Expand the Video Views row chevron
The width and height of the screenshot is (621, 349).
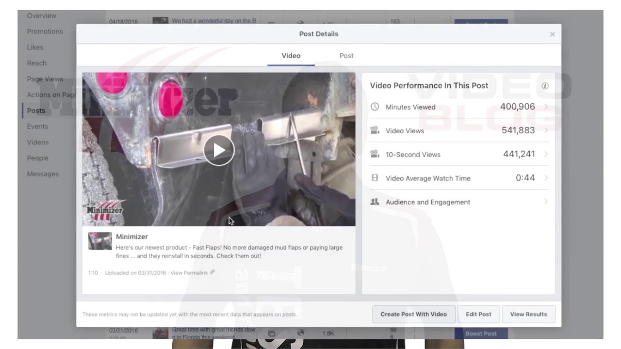(x=546, y=130)
